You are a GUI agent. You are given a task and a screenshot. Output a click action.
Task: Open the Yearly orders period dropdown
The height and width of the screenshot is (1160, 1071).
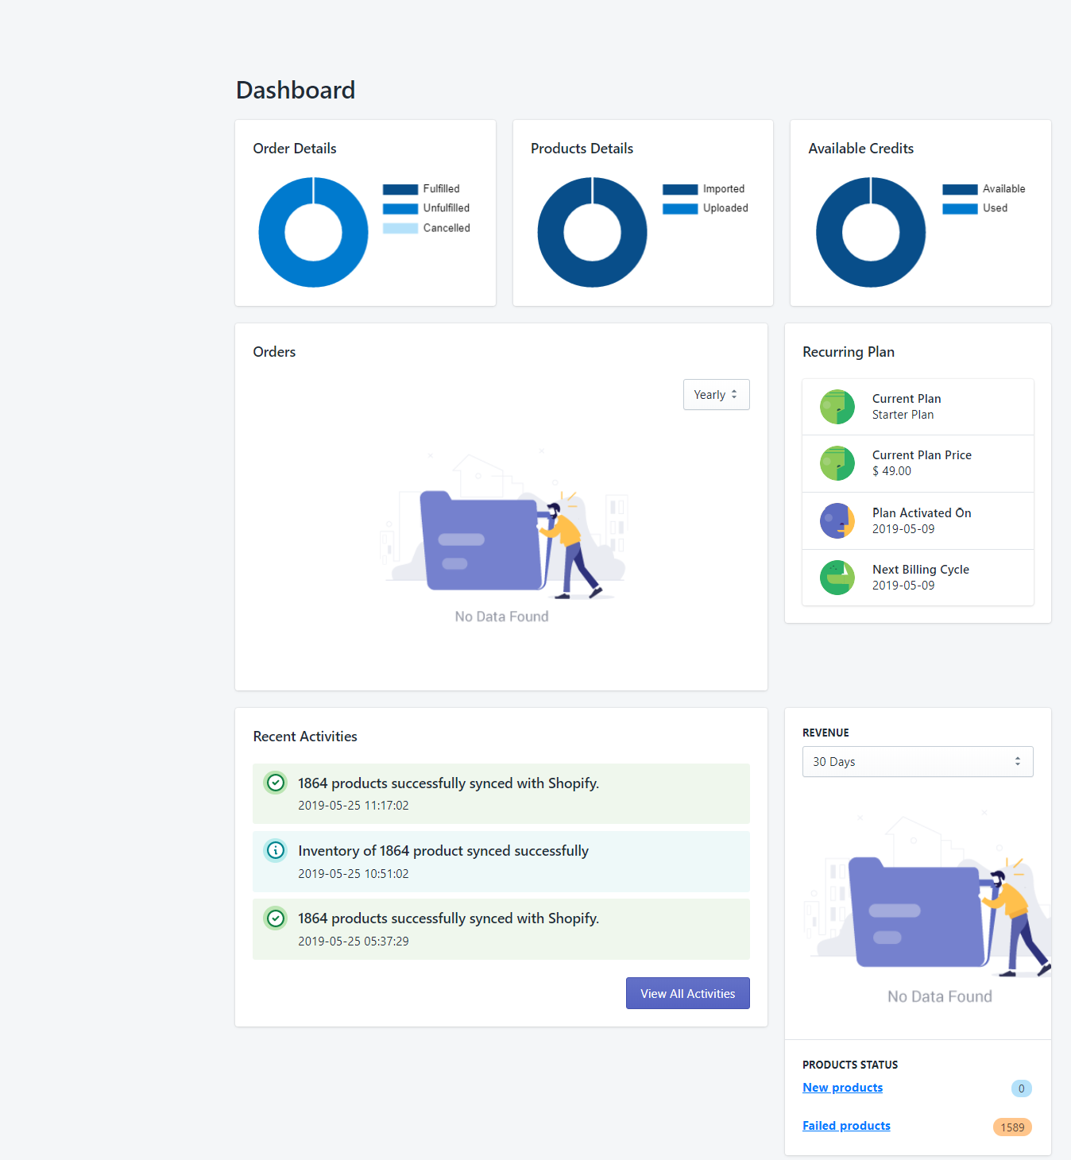716,395
